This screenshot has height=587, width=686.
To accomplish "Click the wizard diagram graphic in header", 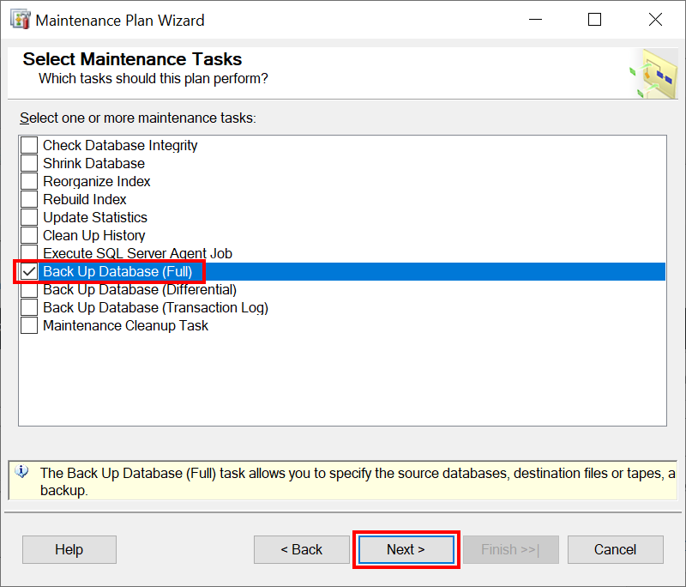I will pyautogui.click(x=653, y=74).
